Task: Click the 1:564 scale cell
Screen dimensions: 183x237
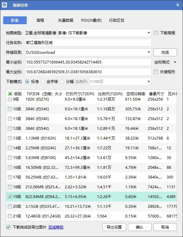Action: pos(102,216)
